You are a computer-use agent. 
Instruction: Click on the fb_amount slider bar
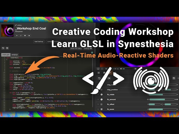(x=162, y=99)
